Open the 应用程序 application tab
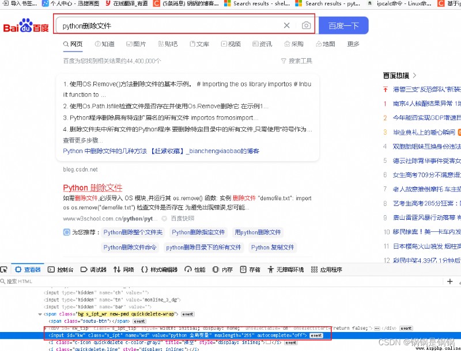Image resolution: width=461 pixels, height=351 pixels. [326, 269]
